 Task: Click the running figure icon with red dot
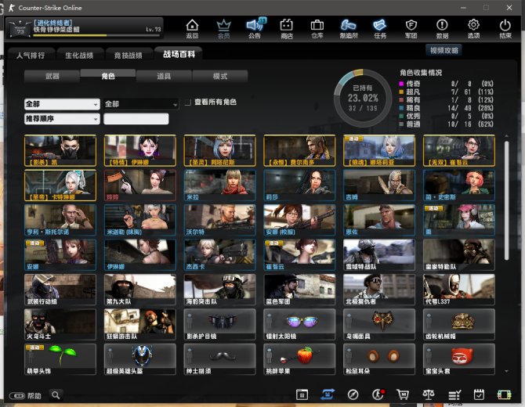tap(378, 394)
